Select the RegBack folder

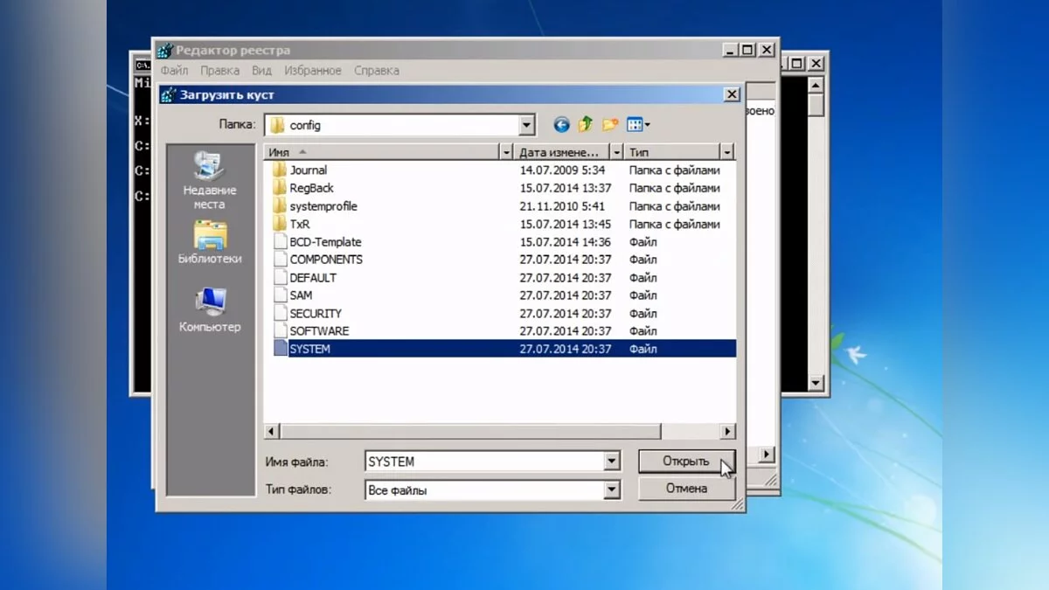(x=311, y=188)
